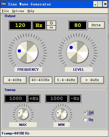Click the Fsamp=44100 Hz status text
The height and width of the screenshot is (137, 109).
[x=16, y=133]
